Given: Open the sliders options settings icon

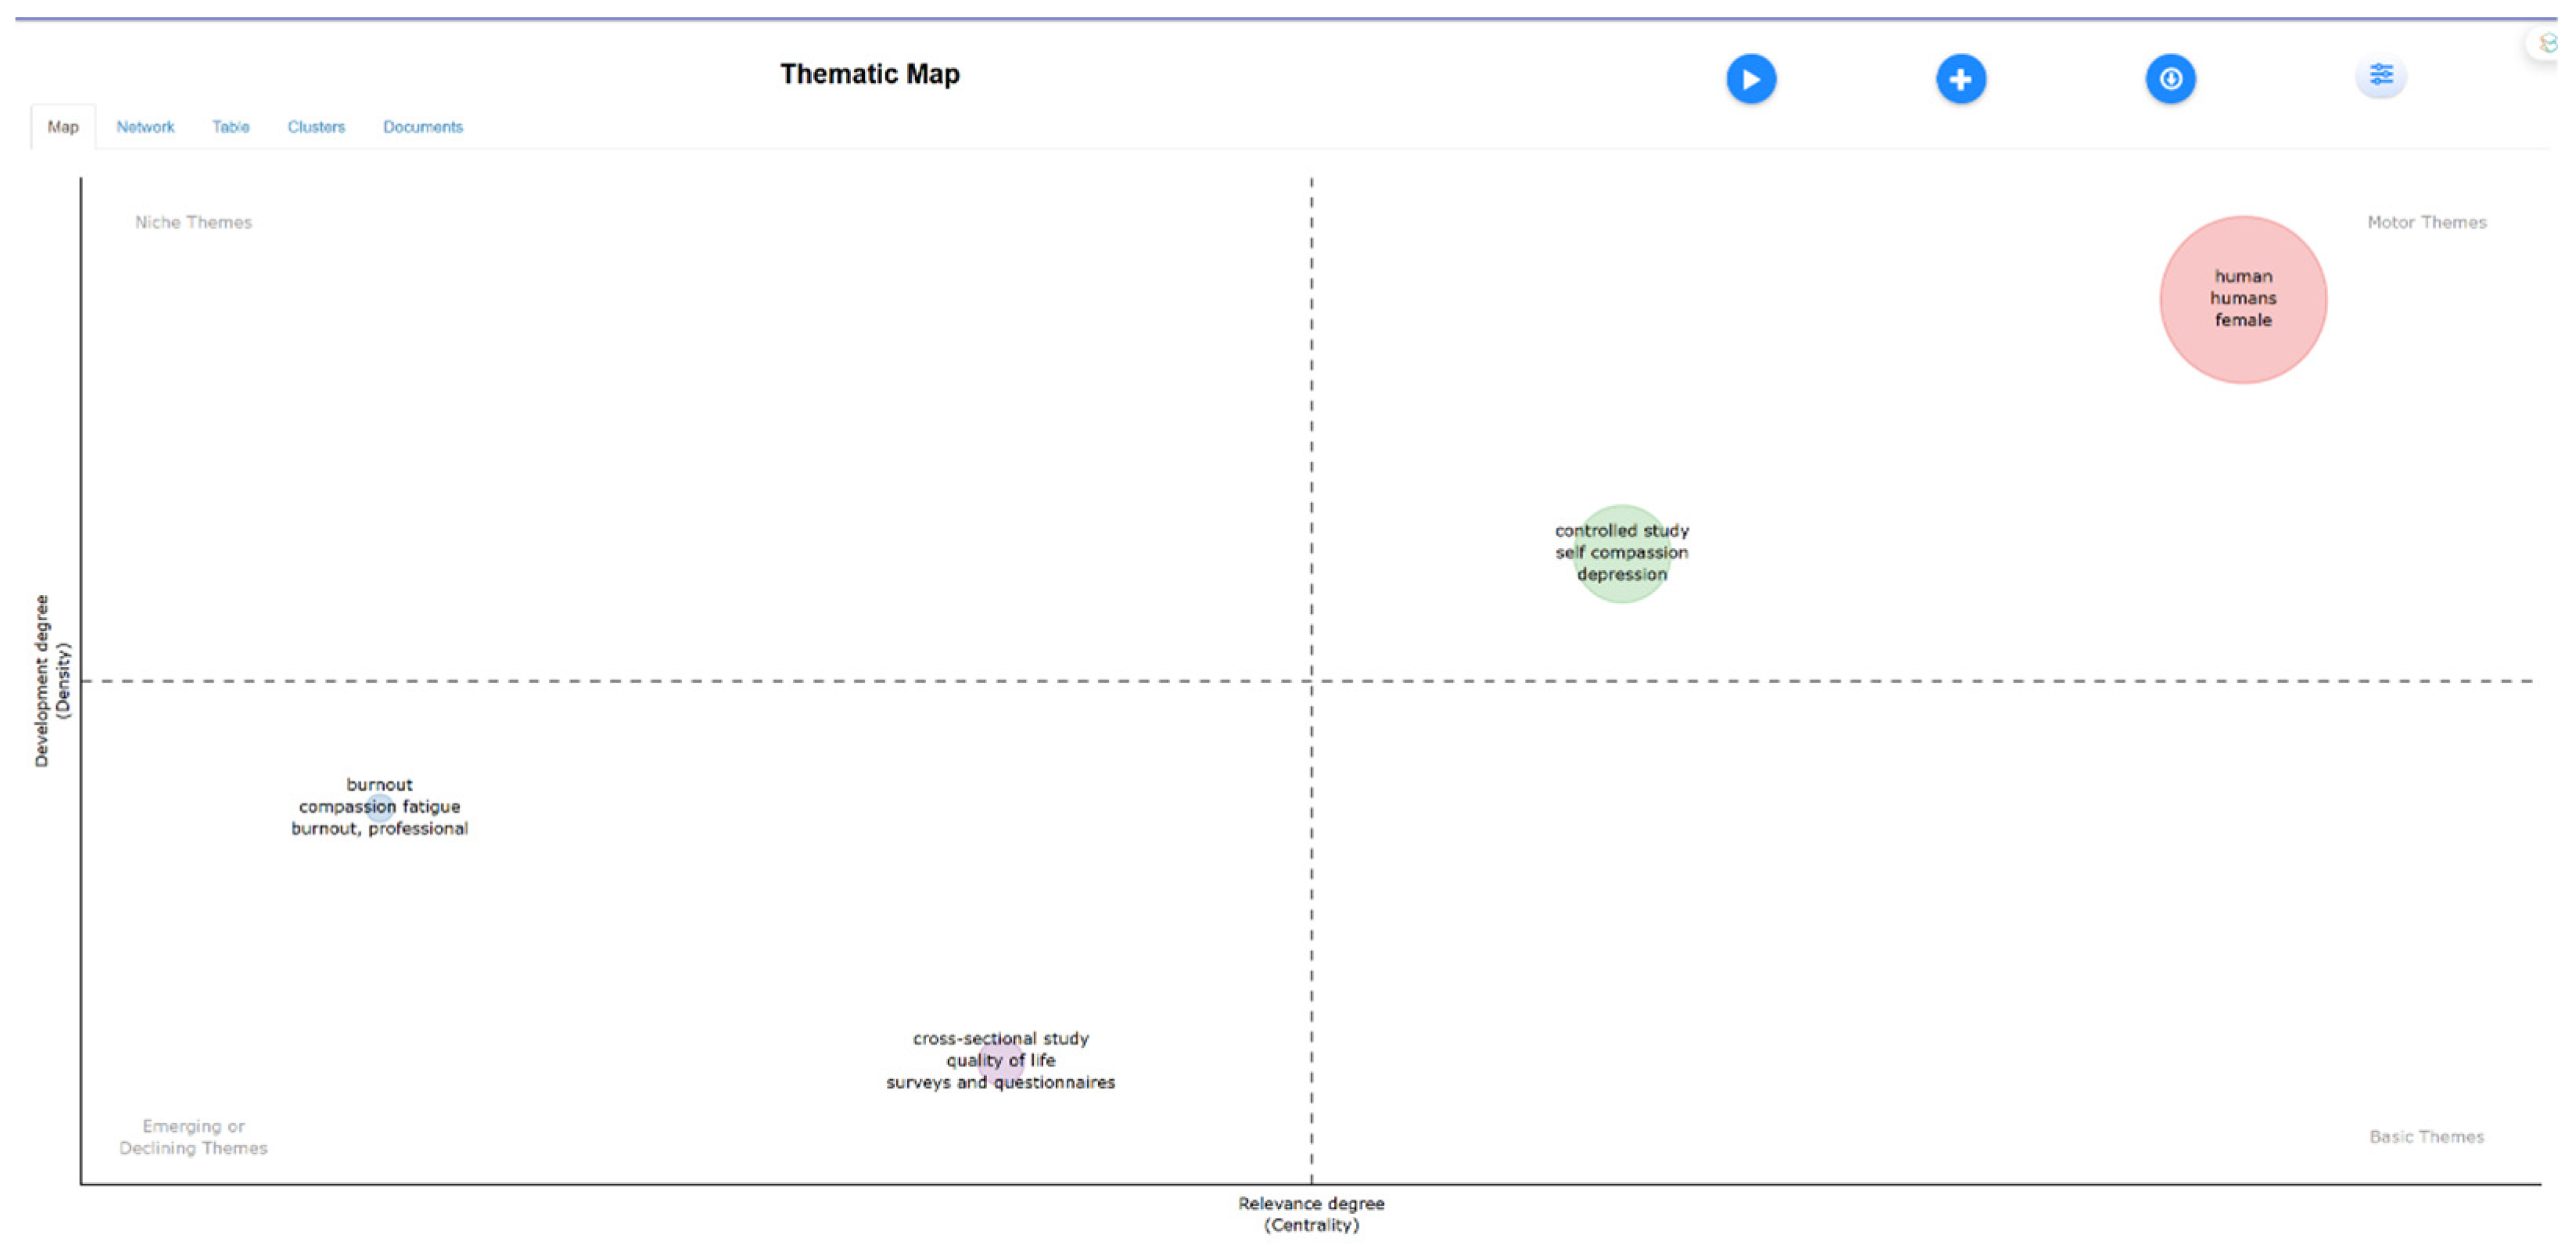Looking at the screenshot, I should point(2380,76).
